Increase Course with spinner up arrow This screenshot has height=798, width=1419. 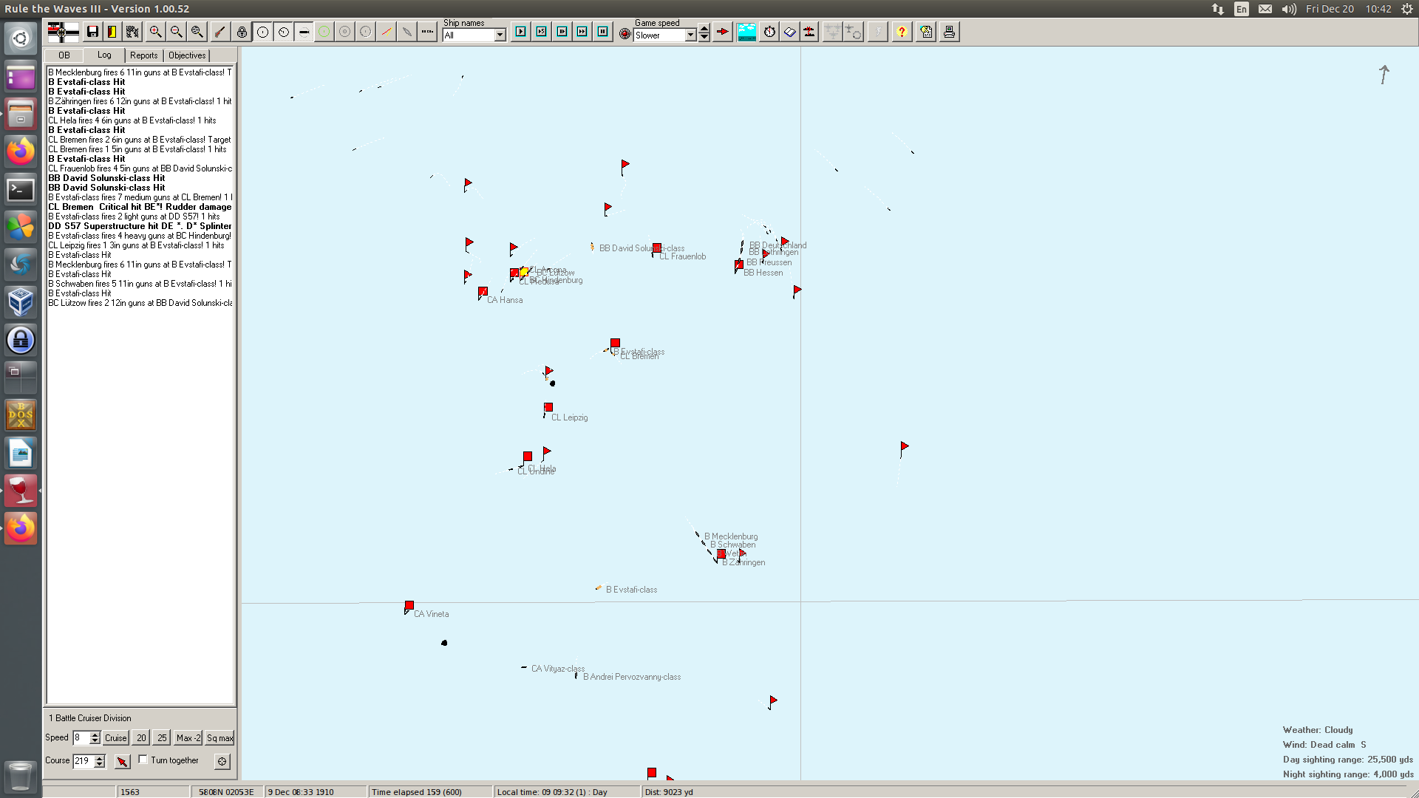tap(100, 757)
